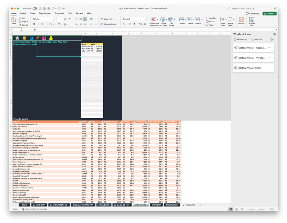Click the Format as Table icon

(164, 21)
